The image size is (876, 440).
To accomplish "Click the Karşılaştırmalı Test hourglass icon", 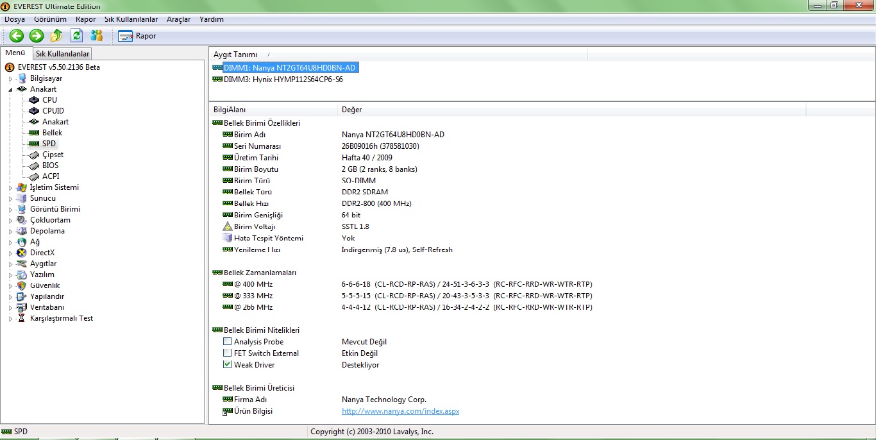I will [x=22, y=318].
